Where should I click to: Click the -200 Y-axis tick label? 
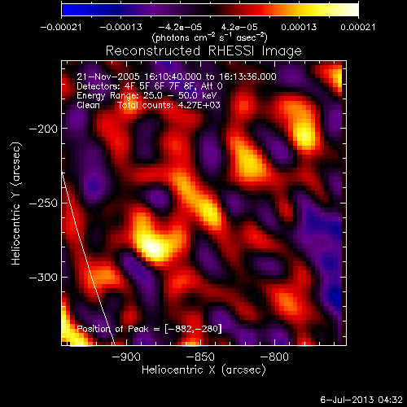coord(43,129)
